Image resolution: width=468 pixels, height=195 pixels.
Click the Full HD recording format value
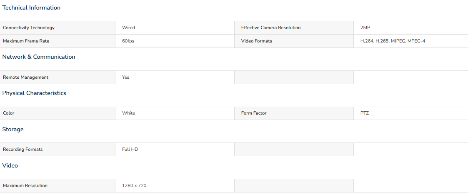tap(130, 149)
